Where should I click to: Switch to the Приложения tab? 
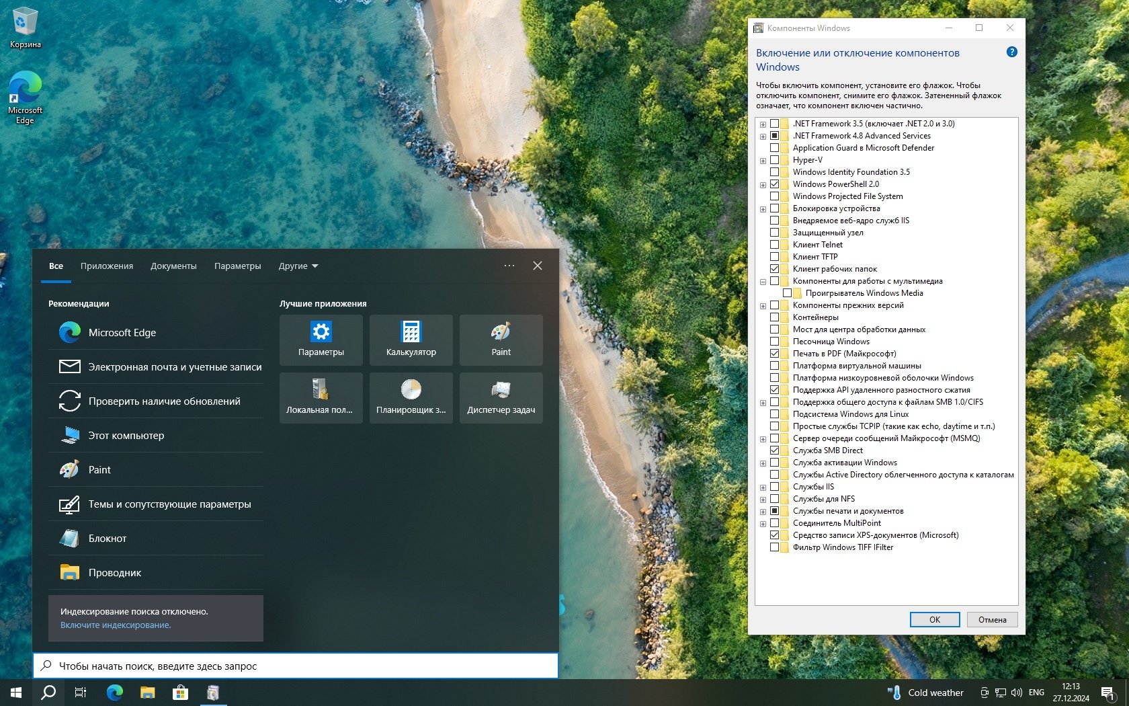[107, 266]
